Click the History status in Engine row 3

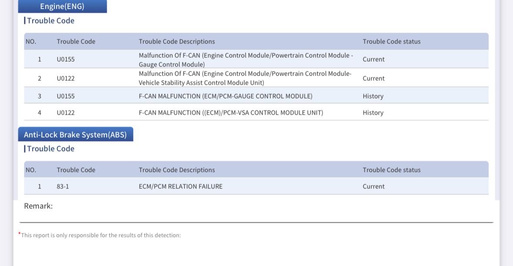(373, 96)
